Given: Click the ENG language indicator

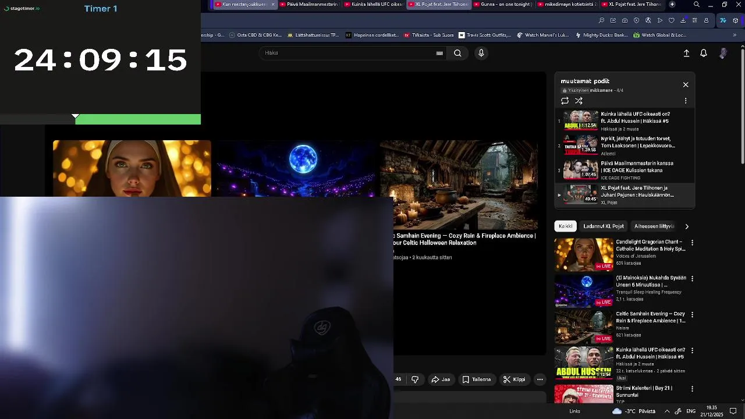Looking at the screenshot, I should coord(691,411).
